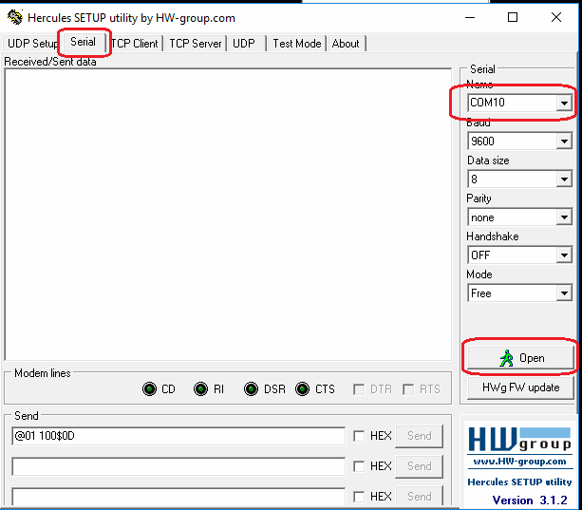Screen dimensions: 582x510
Task: Click the DSR modem line indicator
Action: [251, 389]
